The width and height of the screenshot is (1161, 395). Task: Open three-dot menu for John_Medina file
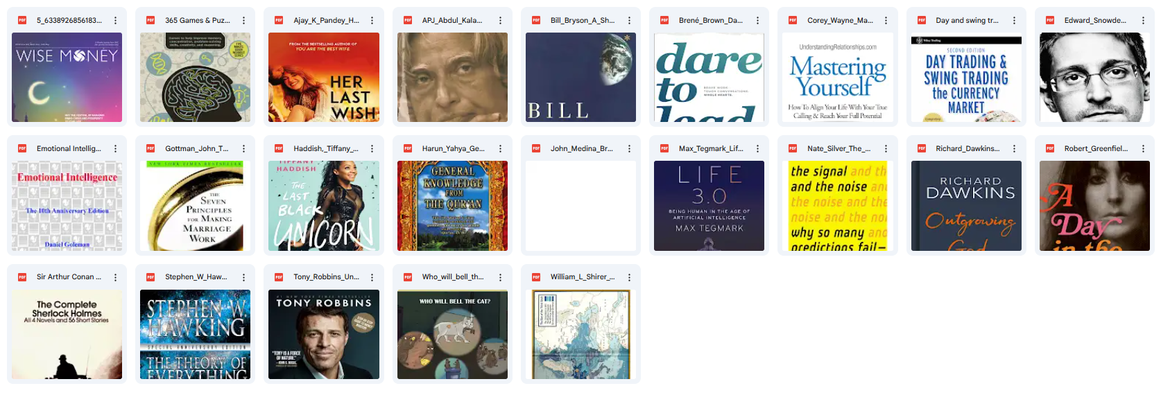(x=629, y=149)
